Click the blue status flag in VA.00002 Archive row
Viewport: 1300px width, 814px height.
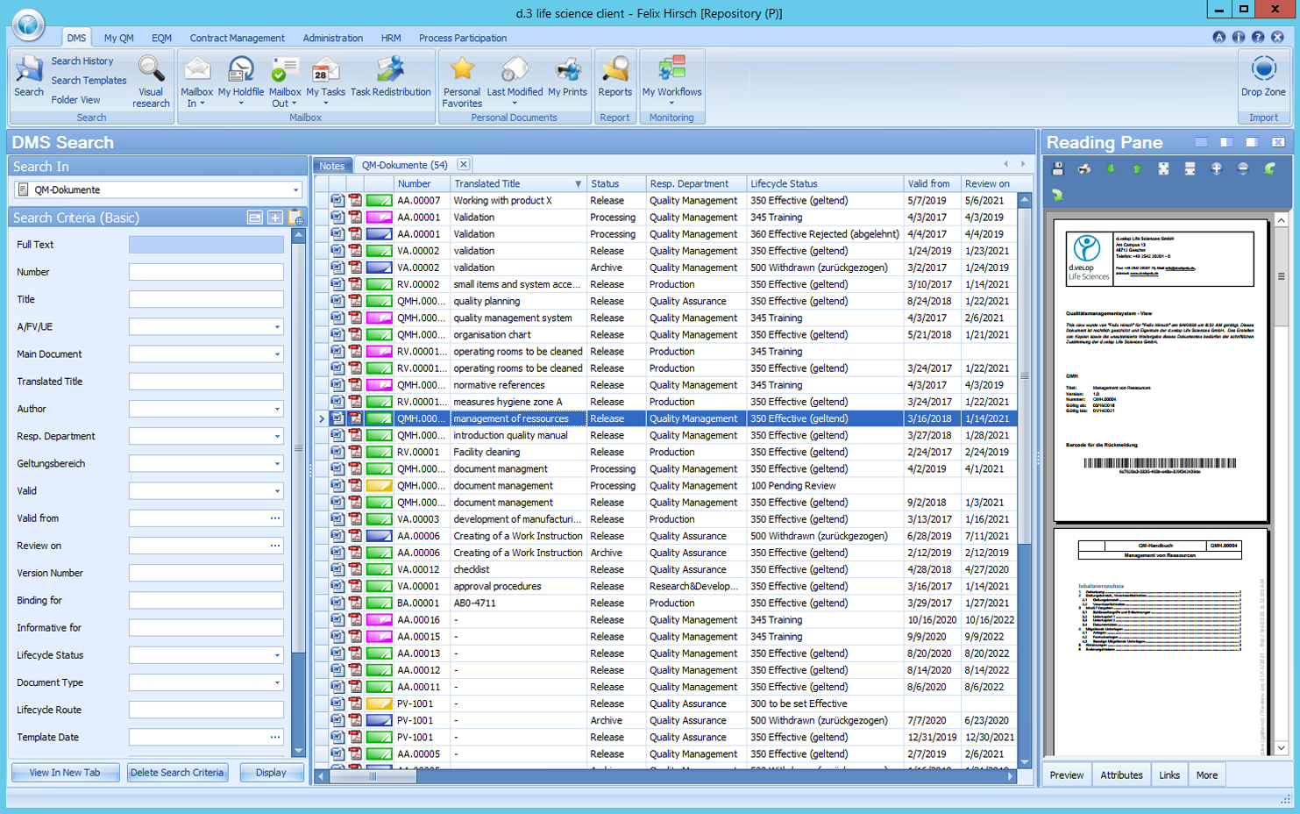pyautogui.click(x=379, y=268)
